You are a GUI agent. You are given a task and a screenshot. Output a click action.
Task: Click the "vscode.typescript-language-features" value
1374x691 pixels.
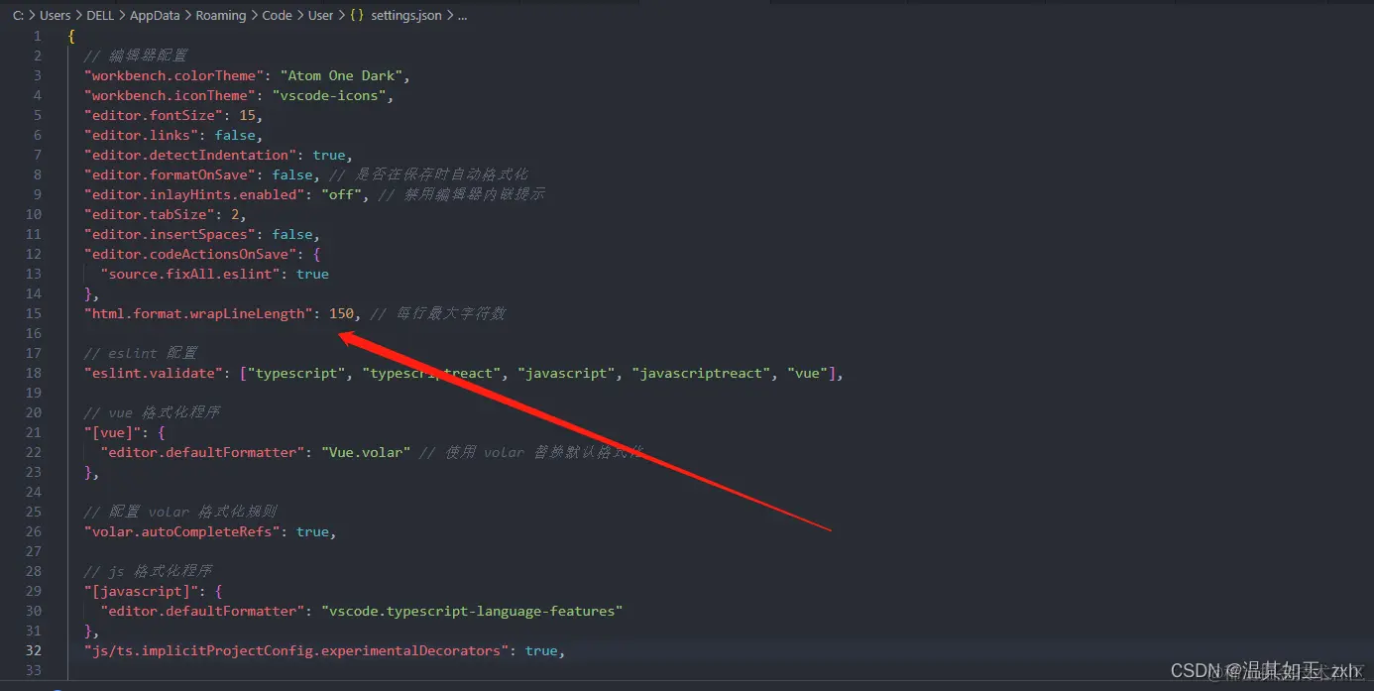(x=472, y=611)
